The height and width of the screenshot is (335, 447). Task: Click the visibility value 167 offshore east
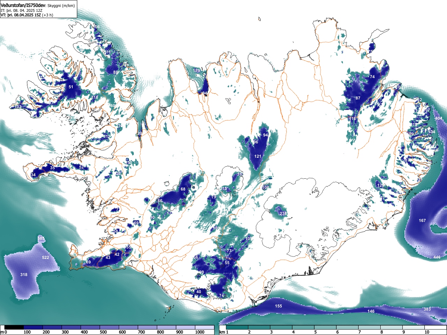point(422,221)
